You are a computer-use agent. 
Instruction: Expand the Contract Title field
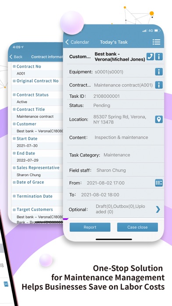coord(14,109)
